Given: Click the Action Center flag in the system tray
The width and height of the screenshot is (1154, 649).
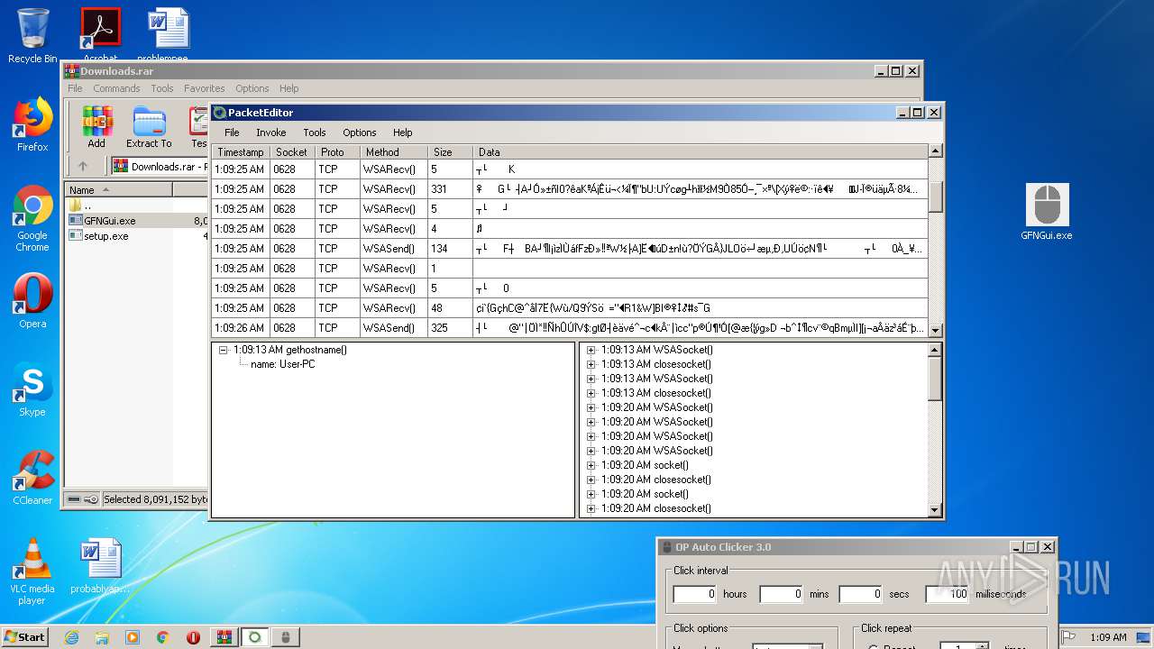Looking at the screenshot, I should pyautogui.click(x=1069, y=637).
